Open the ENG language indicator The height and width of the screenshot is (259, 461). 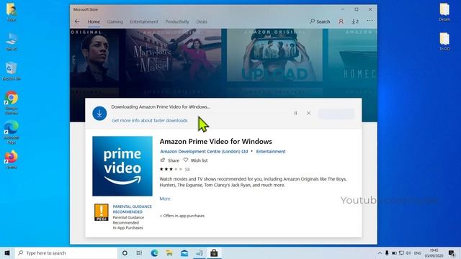pos(418,253)
